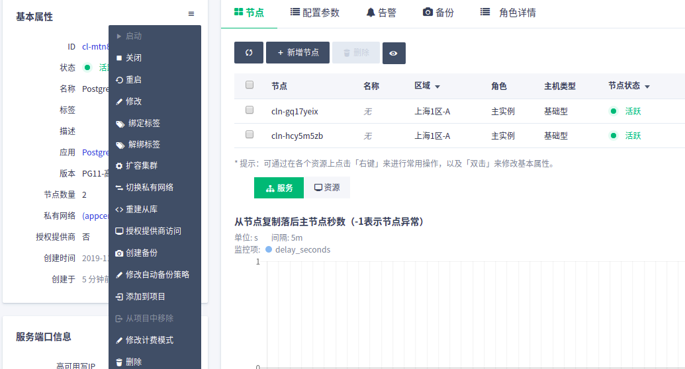685x369 pixels.
Task: Click the delay_seconds legend color dot
Action: [269, 250]
